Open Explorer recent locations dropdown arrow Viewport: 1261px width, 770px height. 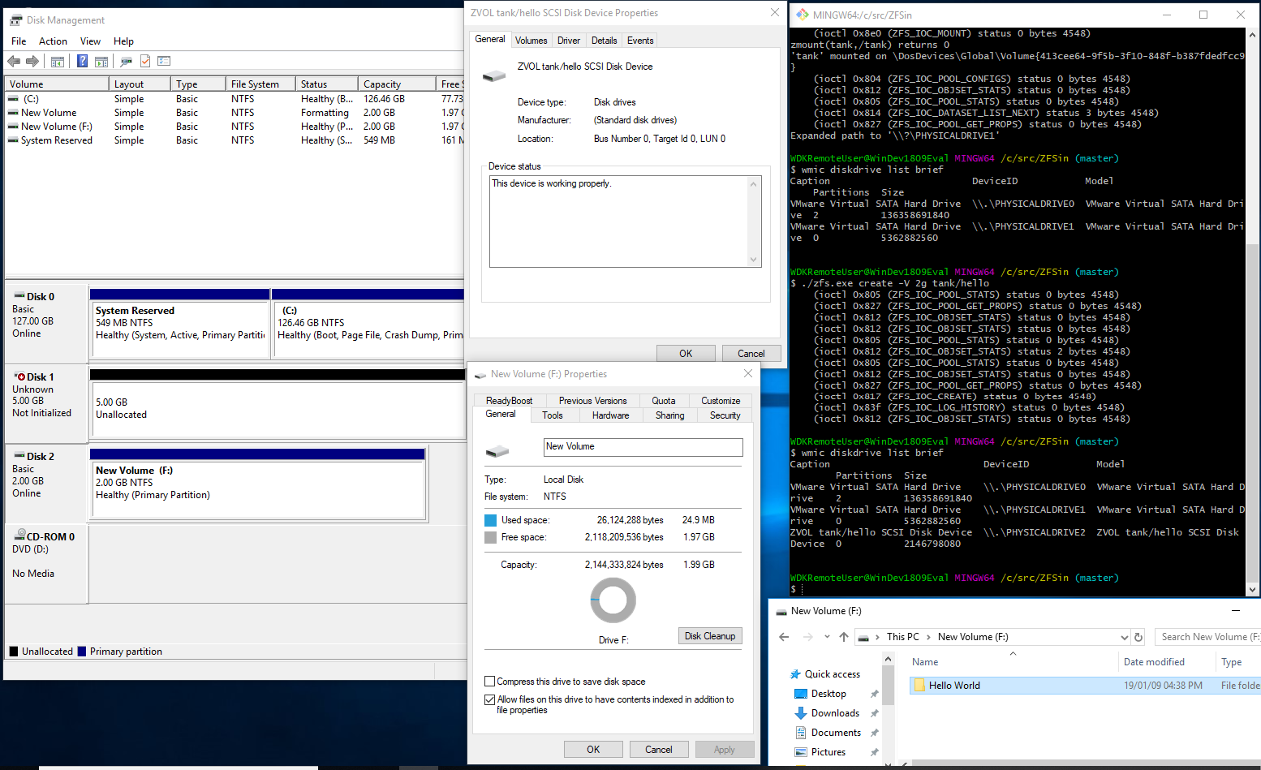pyautogui.click(x=827, y=637)
